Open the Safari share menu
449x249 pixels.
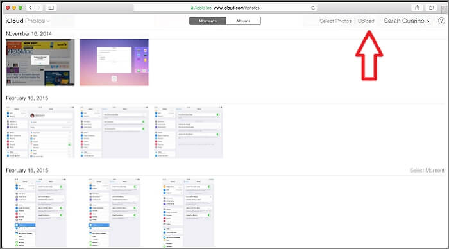417,8
